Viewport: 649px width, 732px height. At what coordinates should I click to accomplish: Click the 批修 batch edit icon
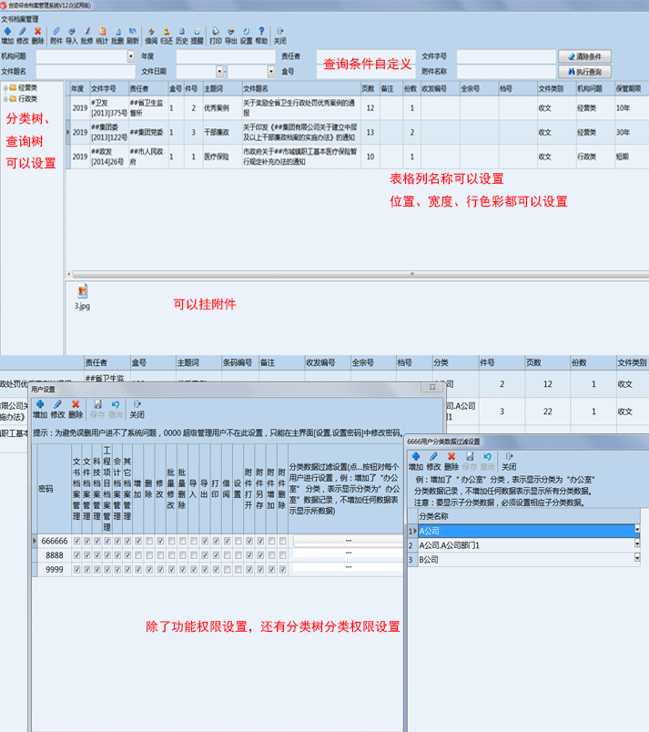pyautogui.click(x=86, y=31)
